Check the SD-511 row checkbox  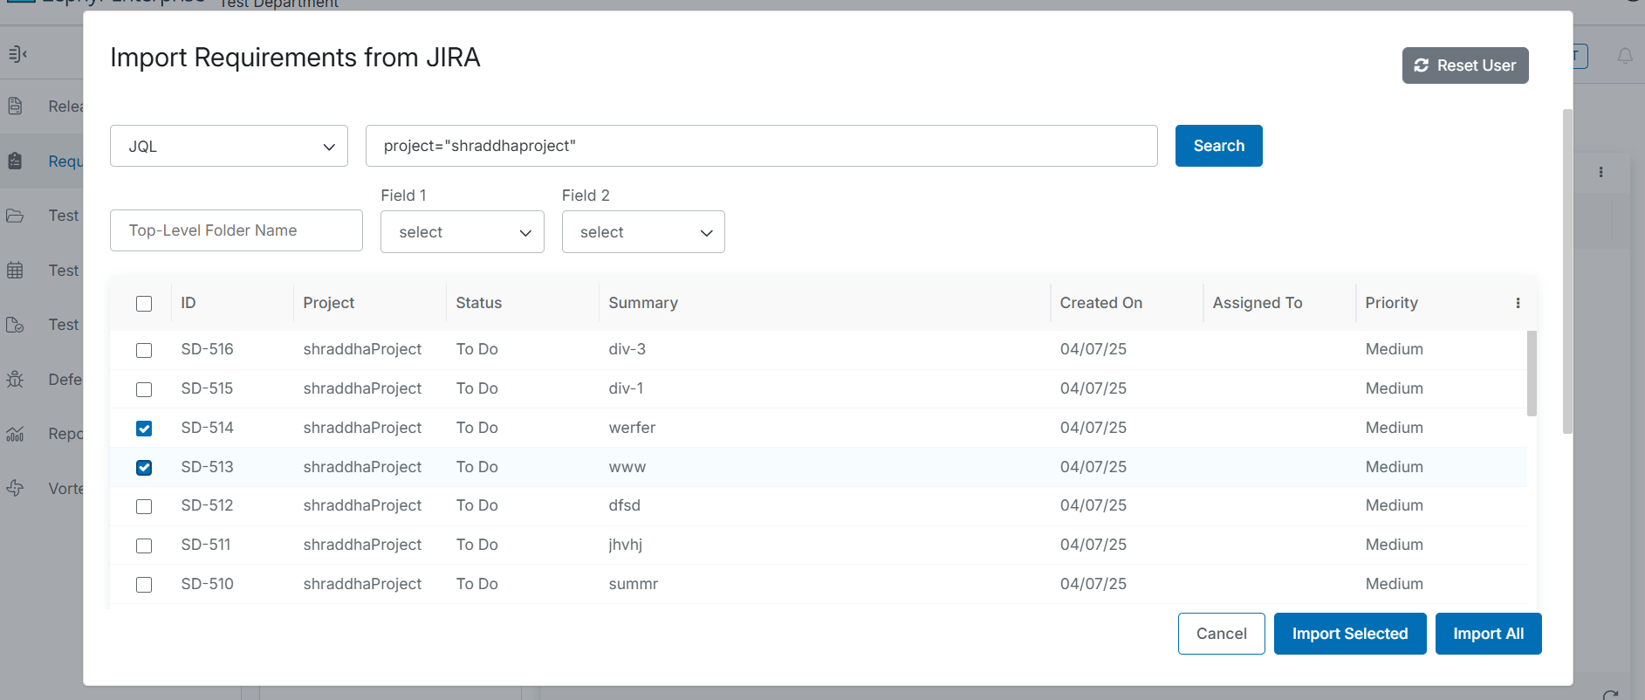144,546
